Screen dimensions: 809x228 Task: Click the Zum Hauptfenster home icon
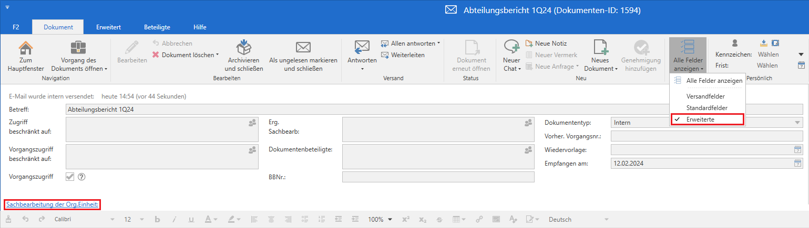pos(26,48)
